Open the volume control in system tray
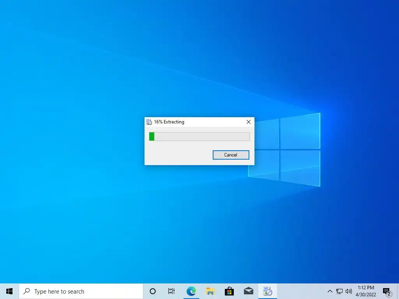This screenshot has height=299, width=399. pos(349,291)
